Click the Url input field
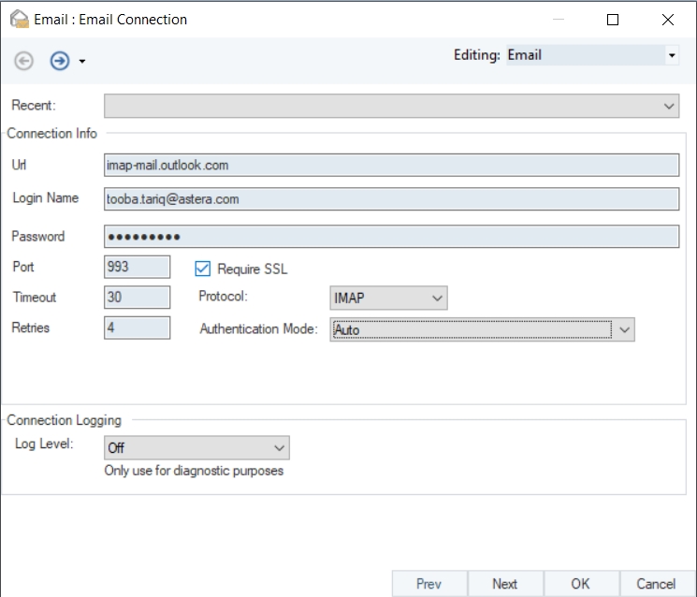The image size is (697, 597). (391, 166)
